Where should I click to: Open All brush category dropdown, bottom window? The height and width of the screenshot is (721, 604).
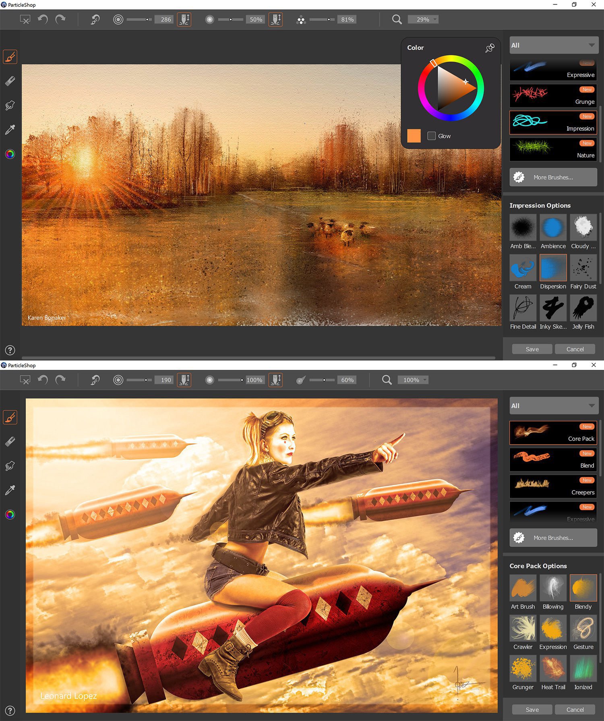point(554,406)
